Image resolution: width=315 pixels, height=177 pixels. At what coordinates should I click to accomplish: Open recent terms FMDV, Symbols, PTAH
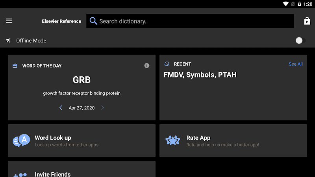click(200, 75)
